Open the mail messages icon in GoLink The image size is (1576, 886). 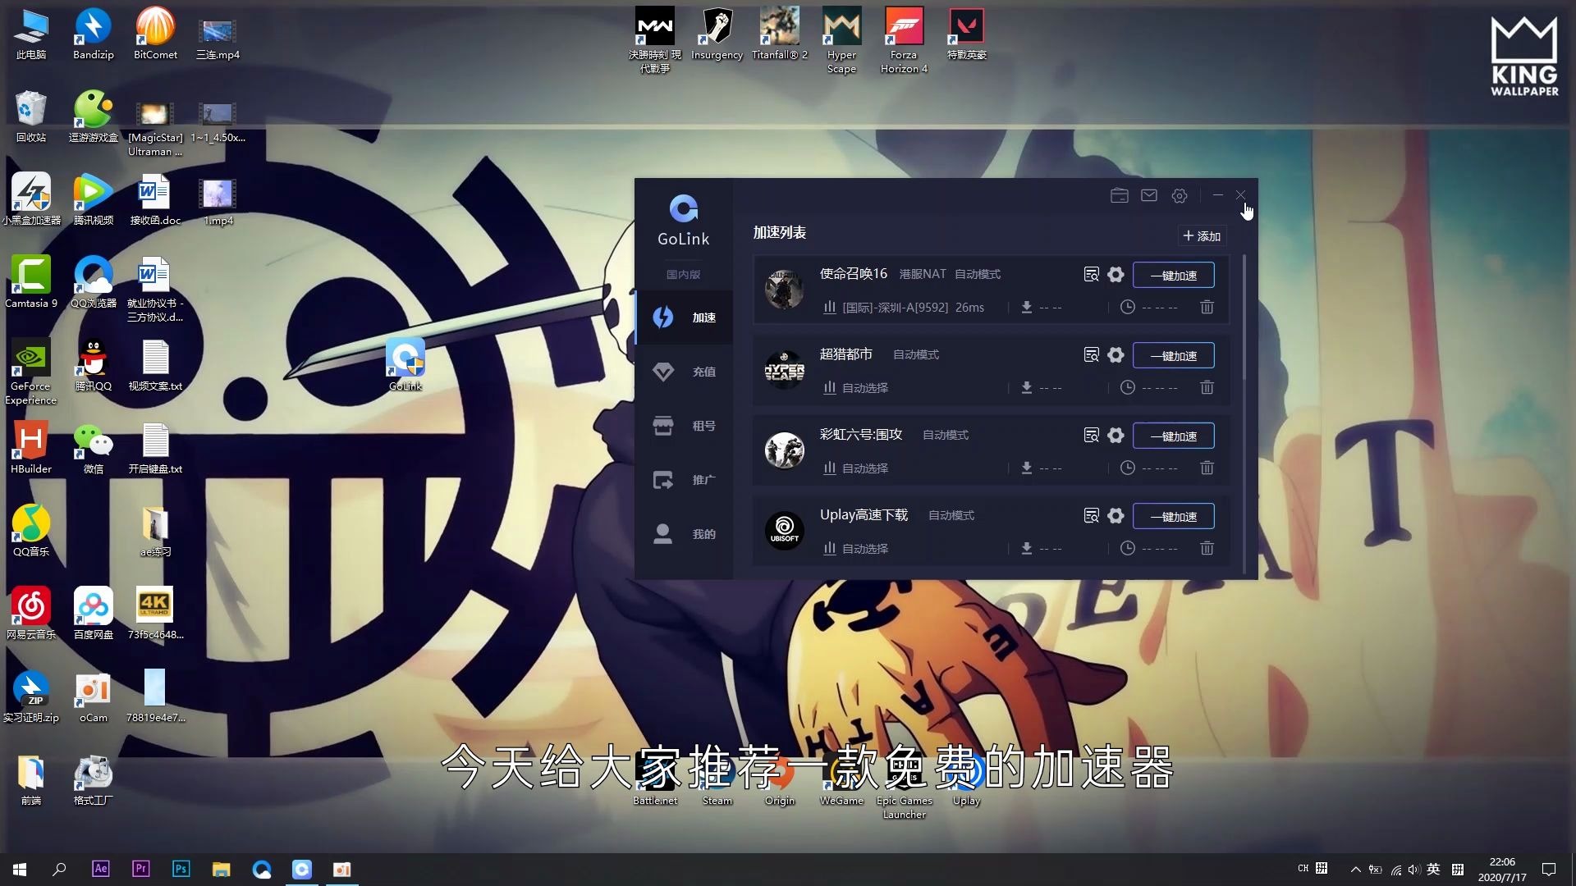1149,195
